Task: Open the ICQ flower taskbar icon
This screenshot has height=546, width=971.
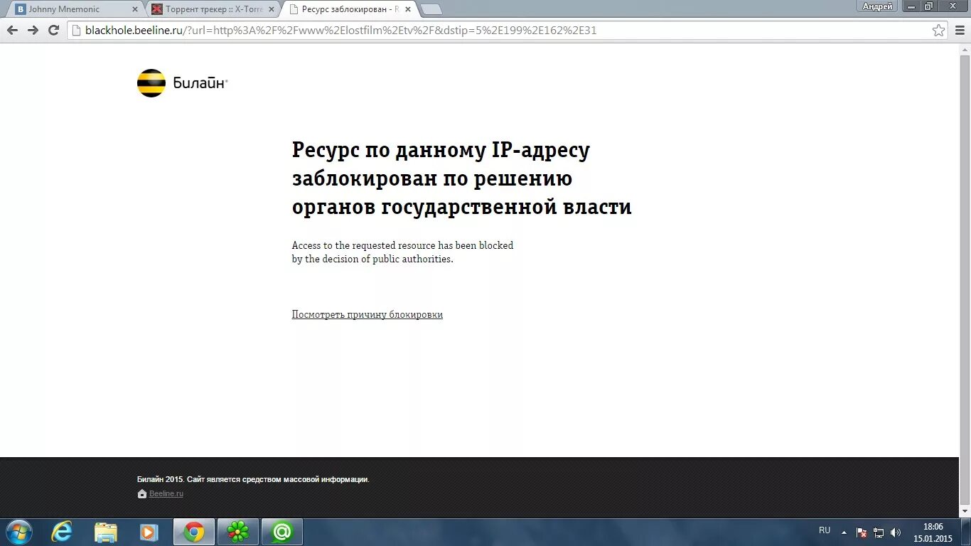Action: tap(237, 532)
